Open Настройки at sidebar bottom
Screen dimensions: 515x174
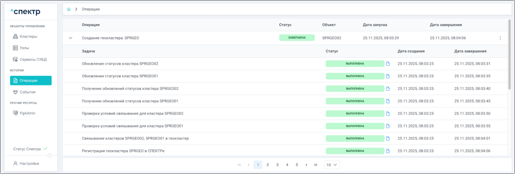[29, 164]
